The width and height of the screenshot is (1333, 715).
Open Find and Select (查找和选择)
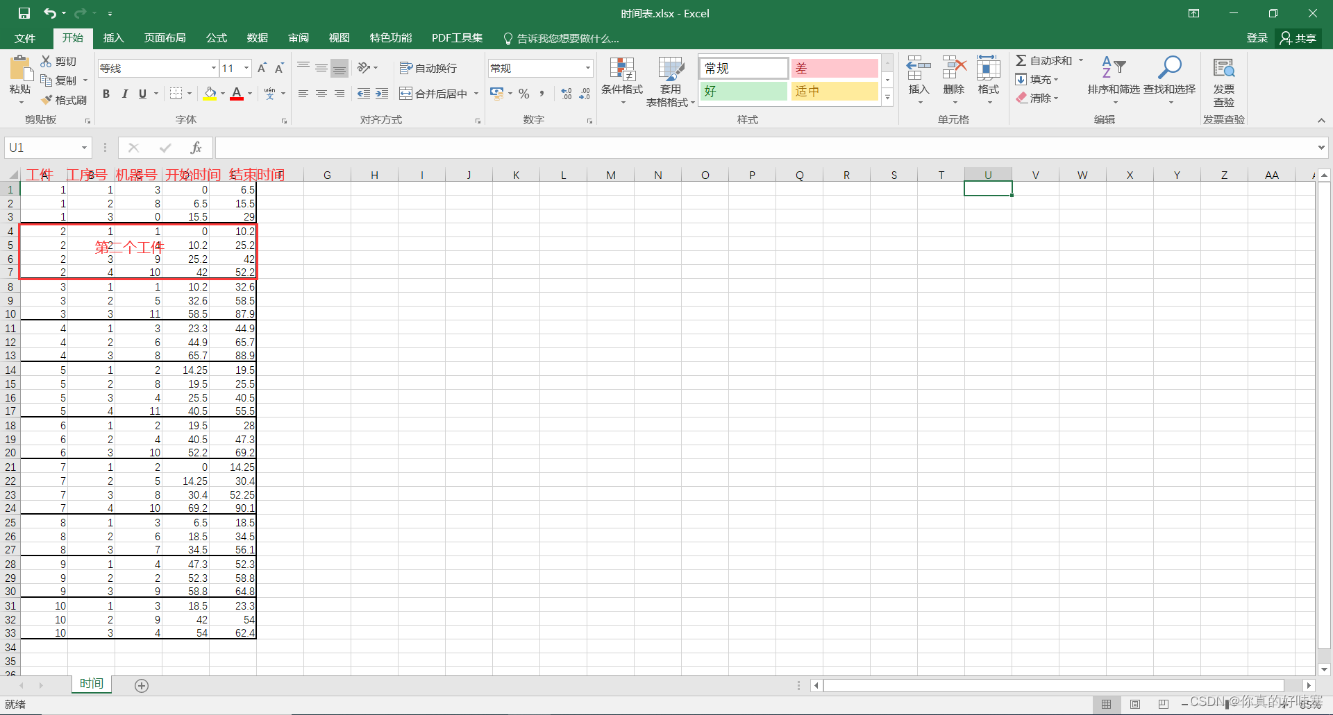click(1170, 80)
